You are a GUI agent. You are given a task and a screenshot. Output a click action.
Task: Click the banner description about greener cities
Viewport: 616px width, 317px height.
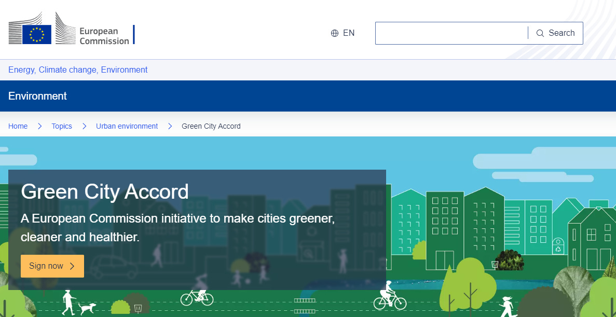177,228
